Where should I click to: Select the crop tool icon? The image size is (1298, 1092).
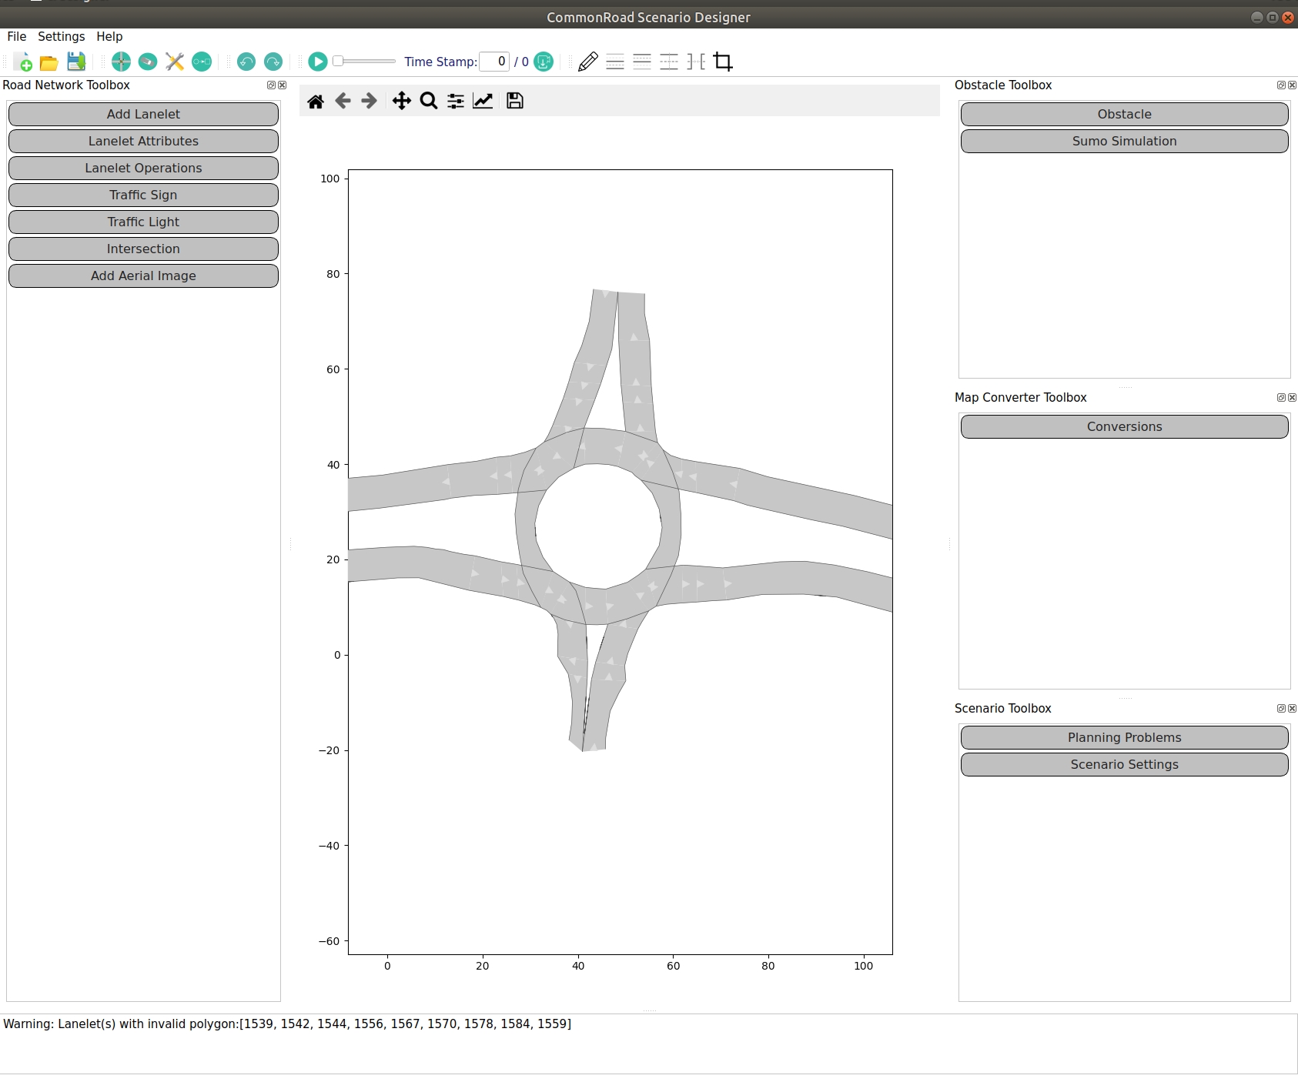(x=723, y=62)
